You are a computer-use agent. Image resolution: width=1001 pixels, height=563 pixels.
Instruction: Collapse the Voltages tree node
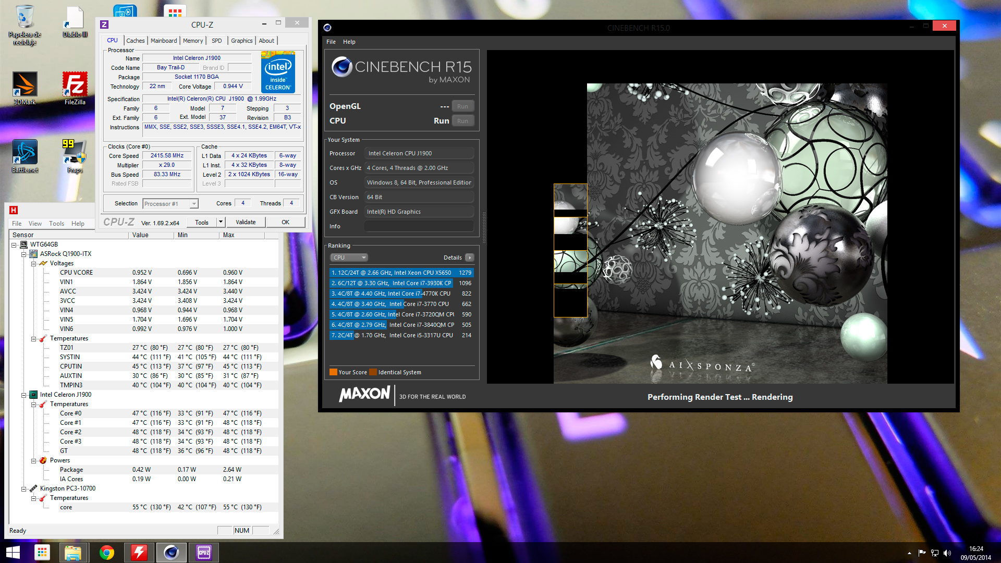[33, 264]
